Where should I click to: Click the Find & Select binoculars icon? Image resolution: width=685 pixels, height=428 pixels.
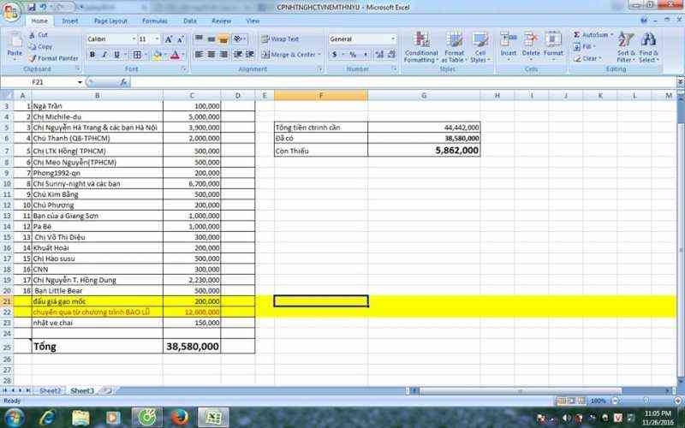click(x=648, y=40)
